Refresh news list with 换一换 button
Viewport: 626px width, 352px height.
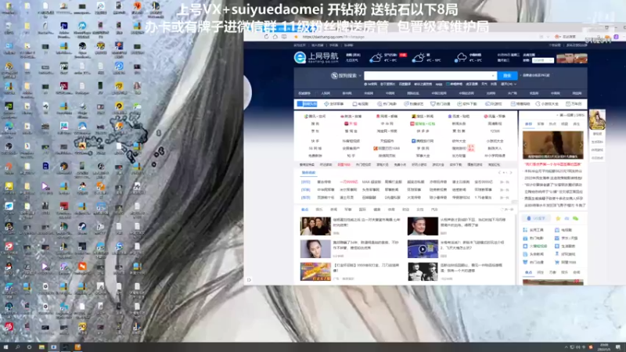coord(507,210)
